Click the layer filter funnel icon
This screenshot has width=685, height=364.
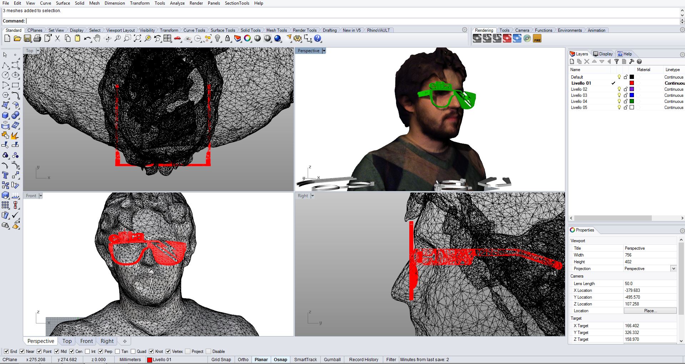tap(616, 61)
